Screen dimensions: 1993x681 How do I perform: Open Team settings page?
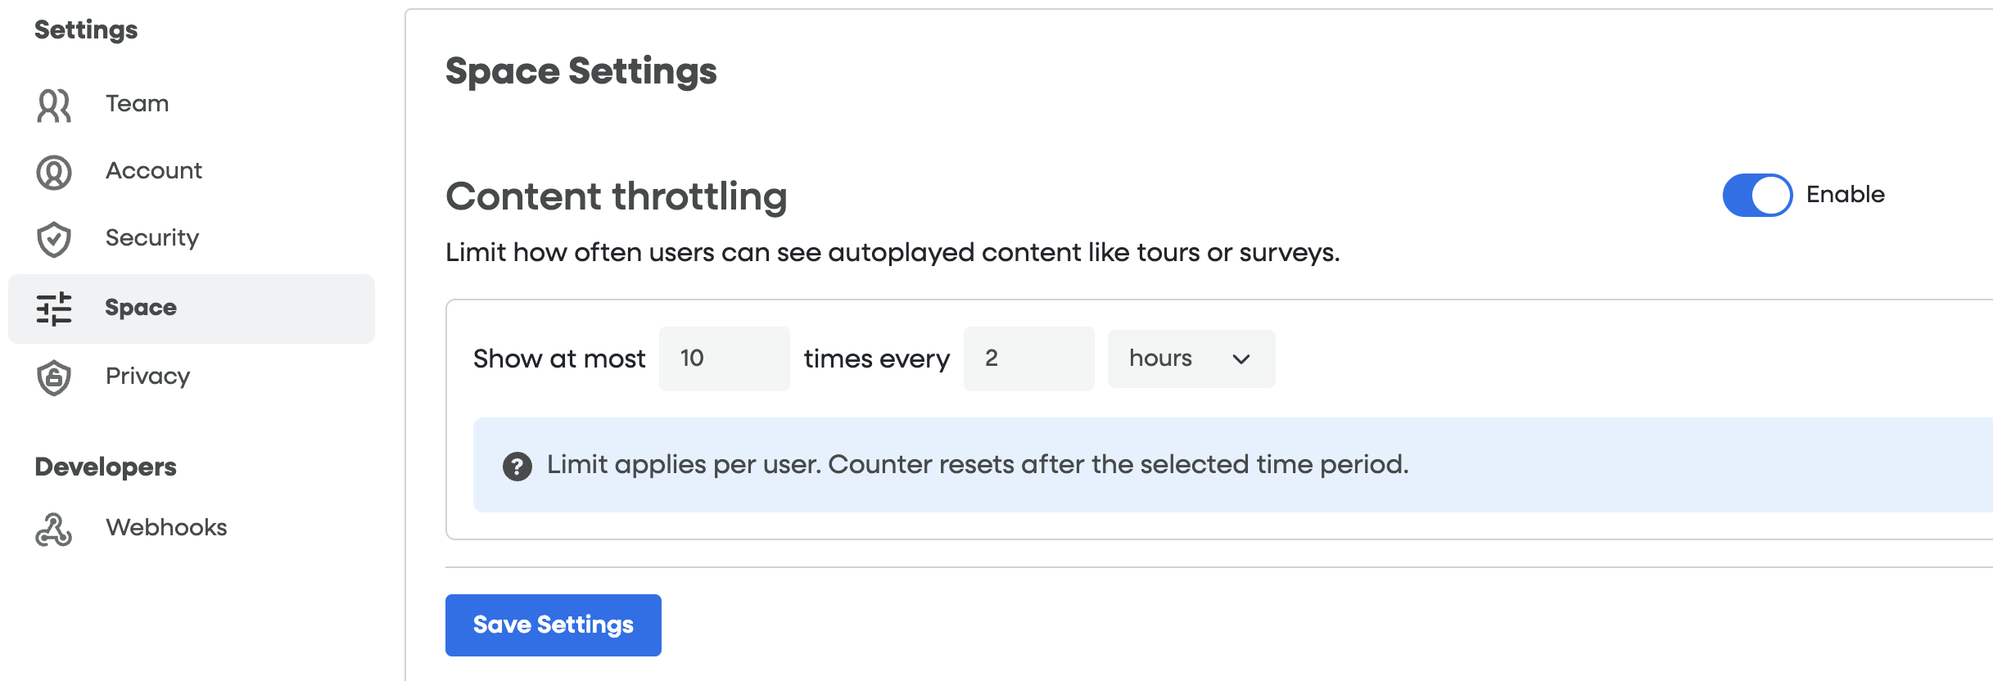point(137,104)
